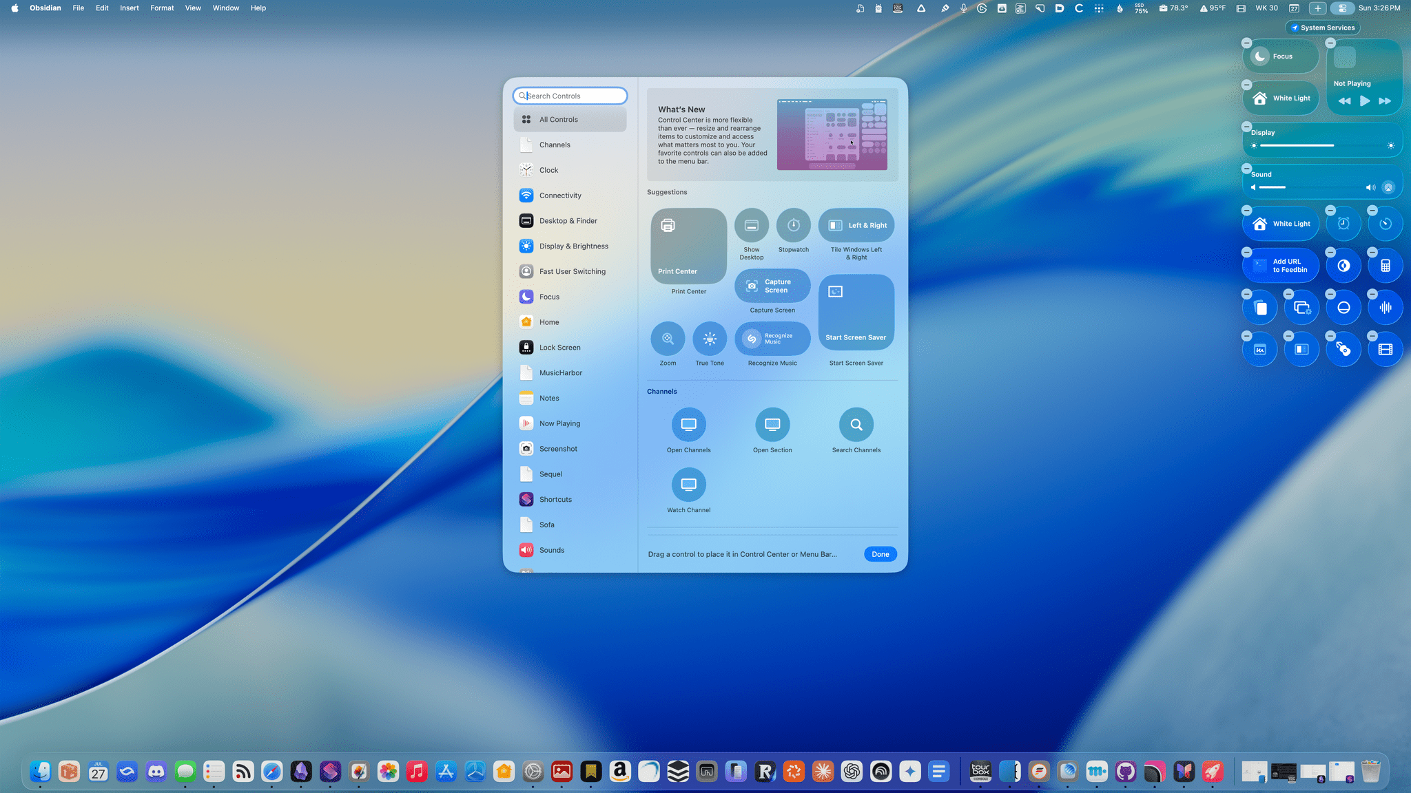Open the Format menu
1411x793 pixels.
pyautogui.click(x=162, y=8)
